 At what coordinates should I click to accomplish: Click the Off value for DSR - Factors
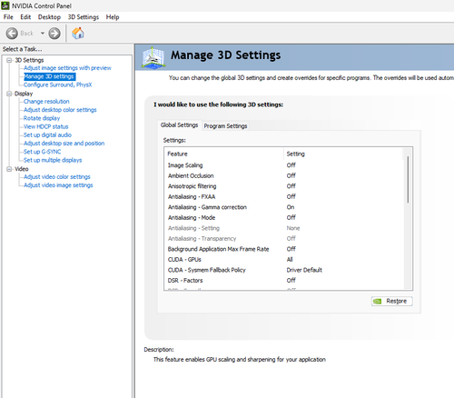[291, 281]
